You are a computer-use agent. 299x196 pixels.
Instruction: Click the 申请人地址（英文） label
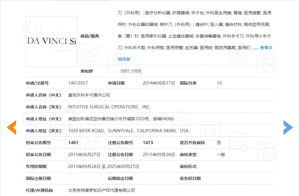pos(44,131)
